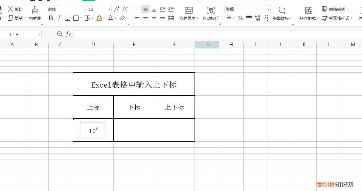This screenshot has height=191, width=362.
Task: Select column G header
Action: click(207, 45)
